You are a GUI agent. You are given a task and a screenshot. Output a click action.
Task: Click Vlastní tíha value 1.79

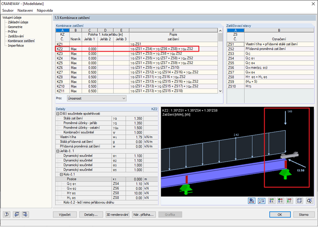point(134,137)
